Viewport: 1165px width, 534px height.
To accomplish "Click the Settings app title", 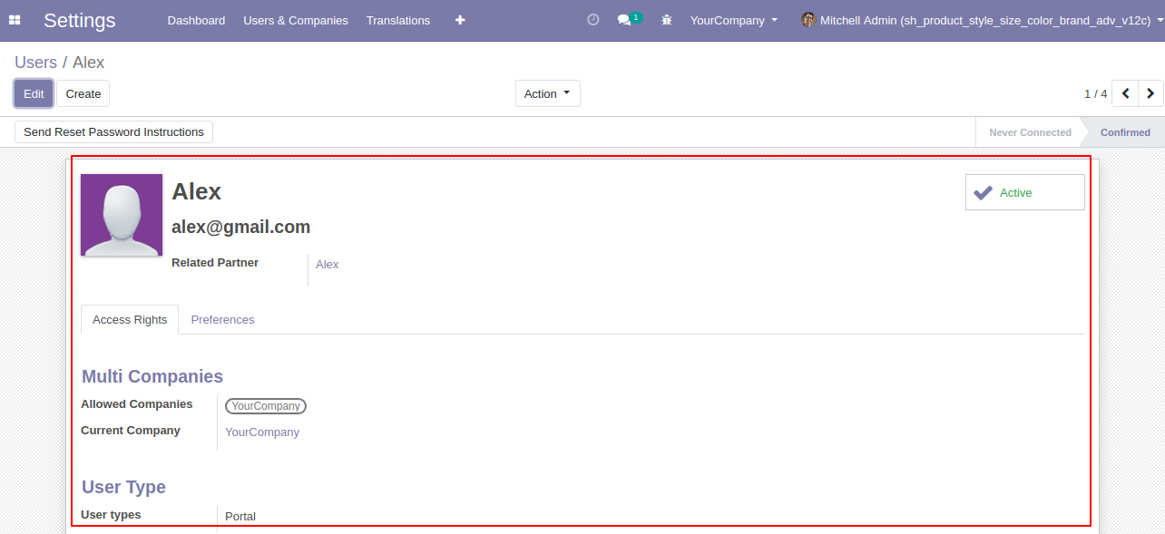I will [80, 20].
